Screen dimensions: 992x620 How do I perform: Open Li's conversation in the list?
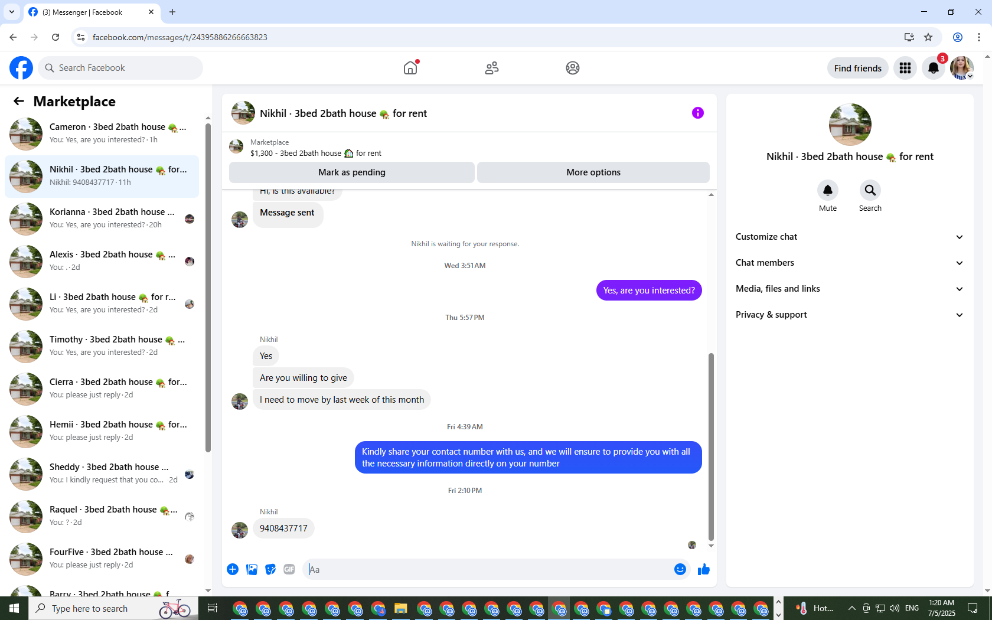tap(102, 304)
